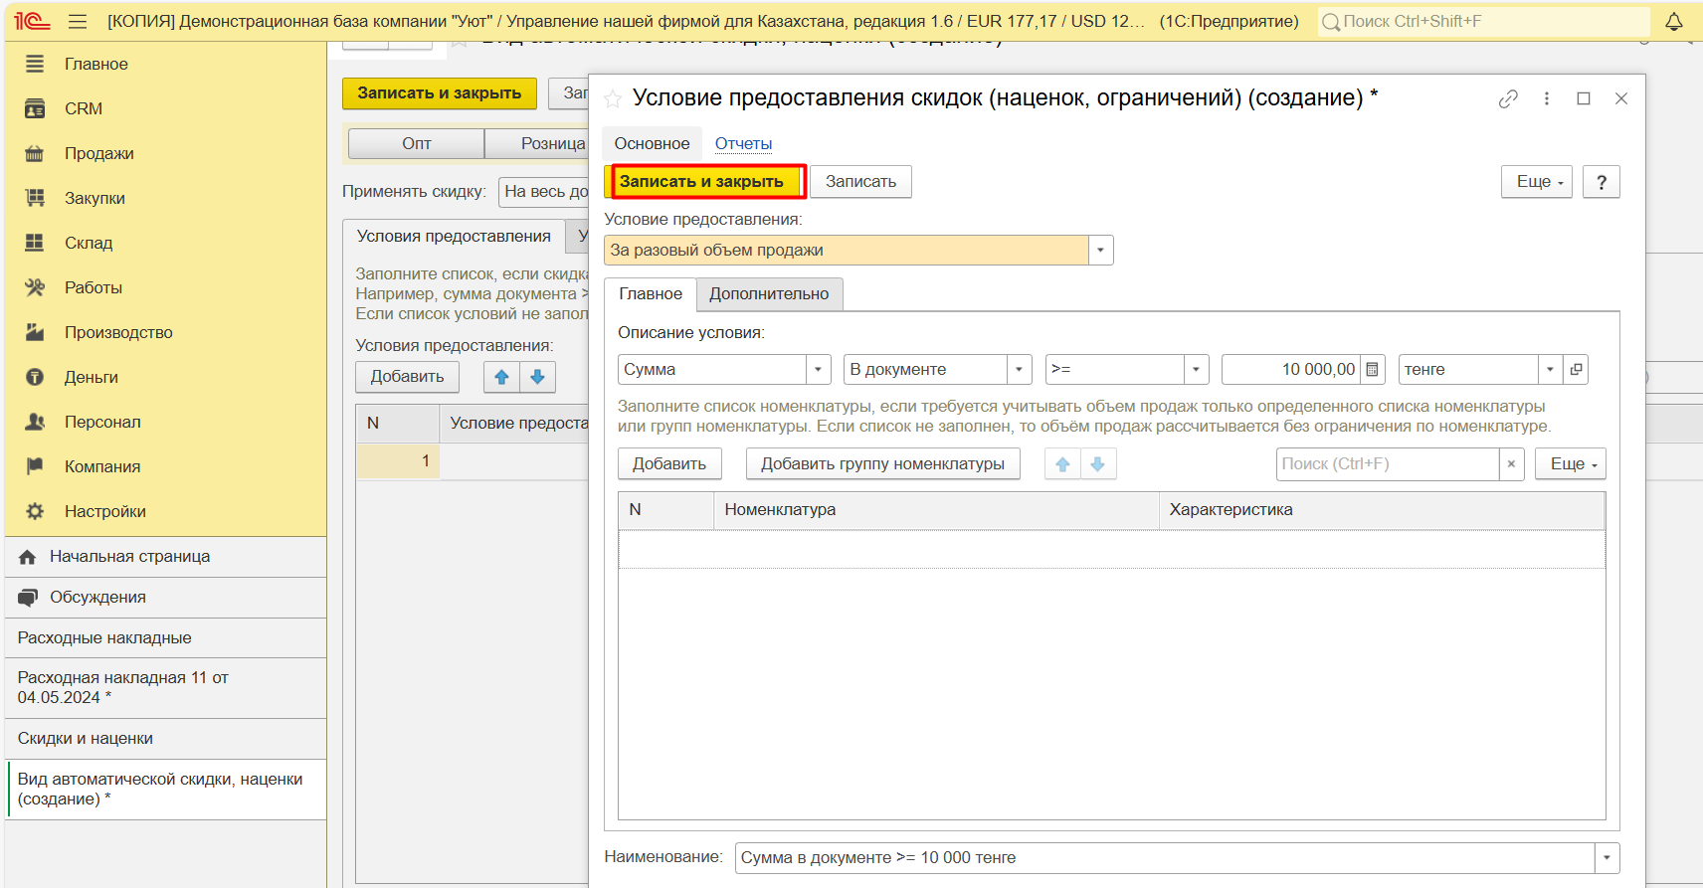Clear the nomenclature search field
This screenshot has width=1703, height=888.
[1511, 464]
